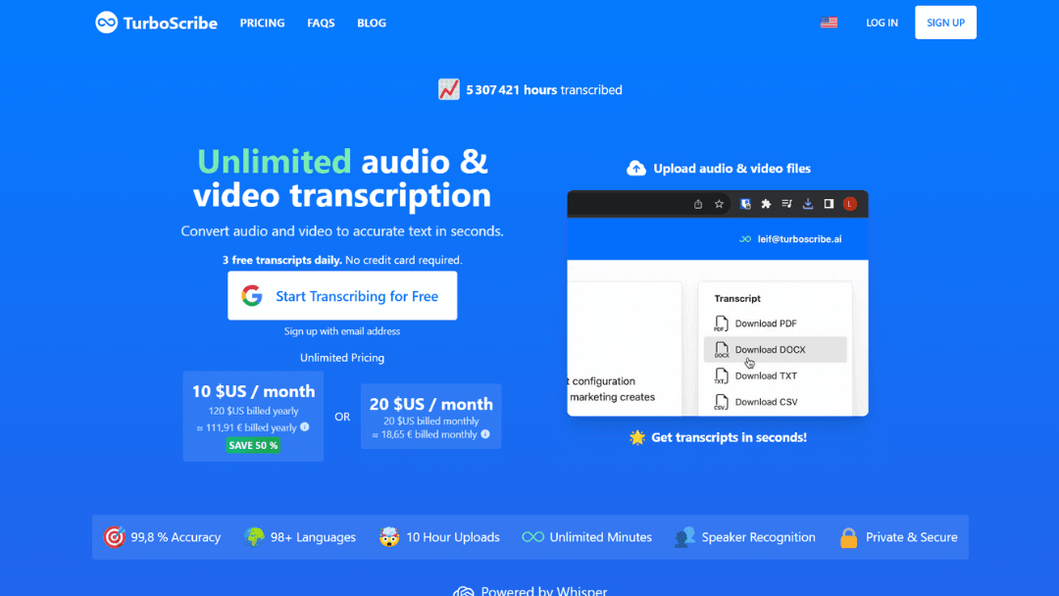Click the LOG IN link
The image size is (1059, 596).
[x=882, y=23]
